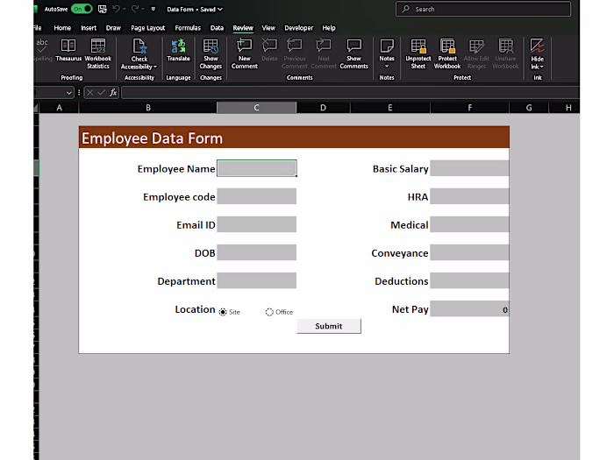Click the Deductions input cell

click(x=469, y=281)
